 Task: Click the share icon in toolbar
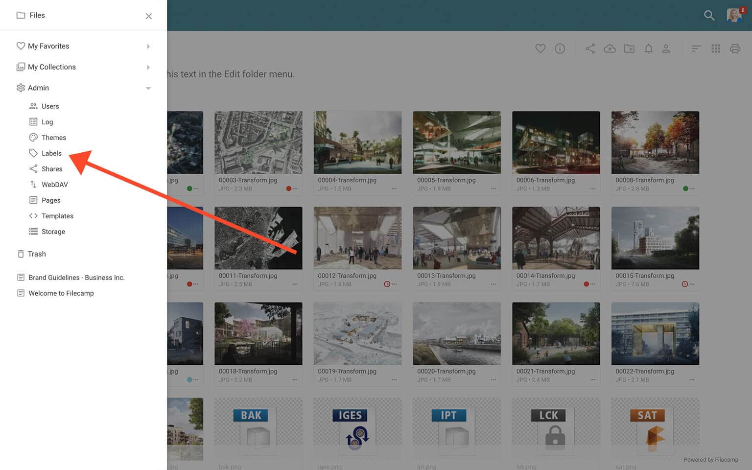pyautogui.click(x=590, y=48)
